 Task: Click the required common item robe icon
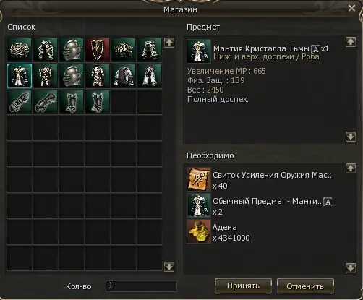199,205
